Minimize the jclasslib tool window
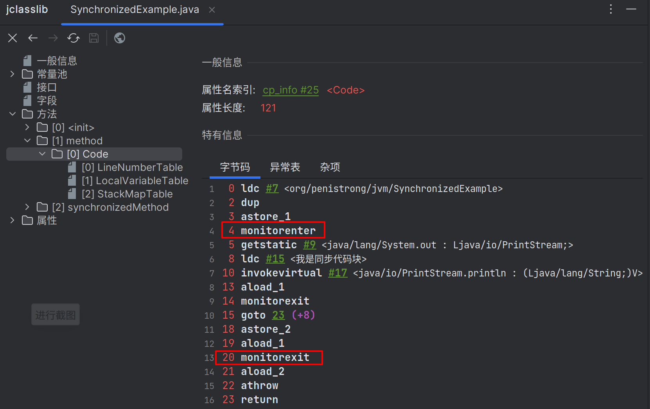650x409 pixels. coord(631,9)
